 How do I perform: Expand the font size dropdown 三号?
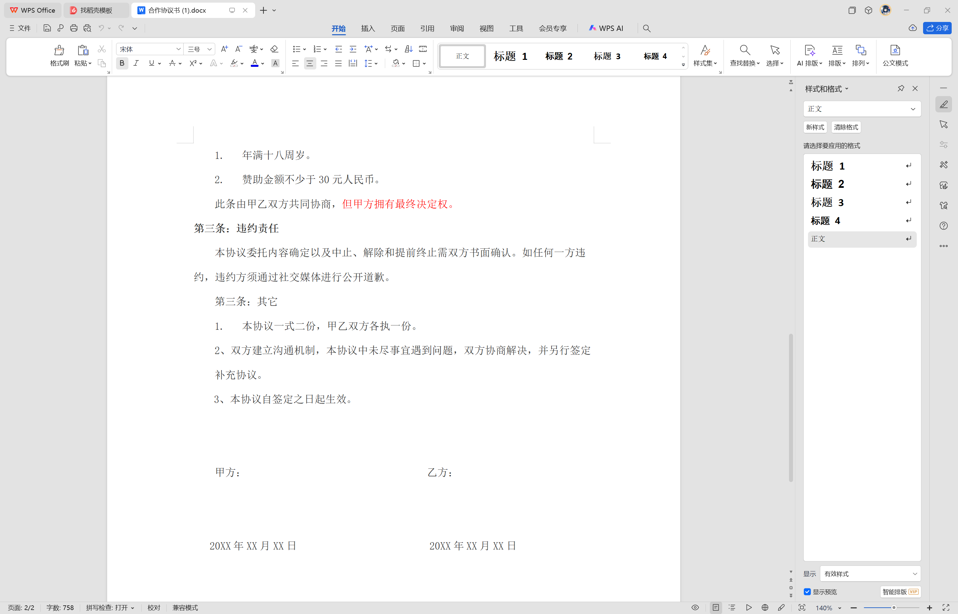[x=209, y=49]
